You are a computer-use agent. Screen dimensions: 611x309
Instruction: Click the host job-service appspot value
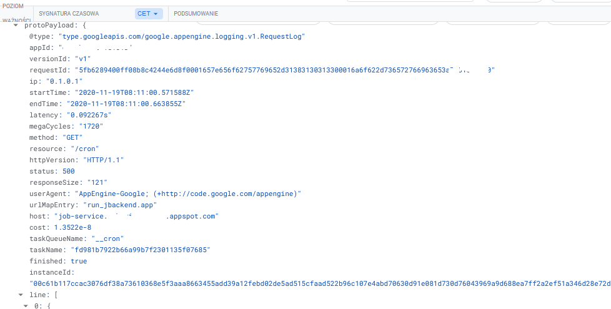(x=136, y=217)
